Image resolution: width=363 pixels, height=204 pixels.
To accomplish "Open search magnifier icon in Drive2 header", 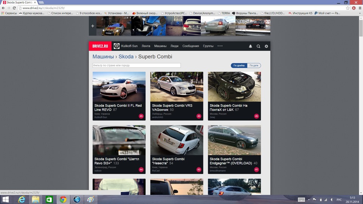I will [258, 46].
